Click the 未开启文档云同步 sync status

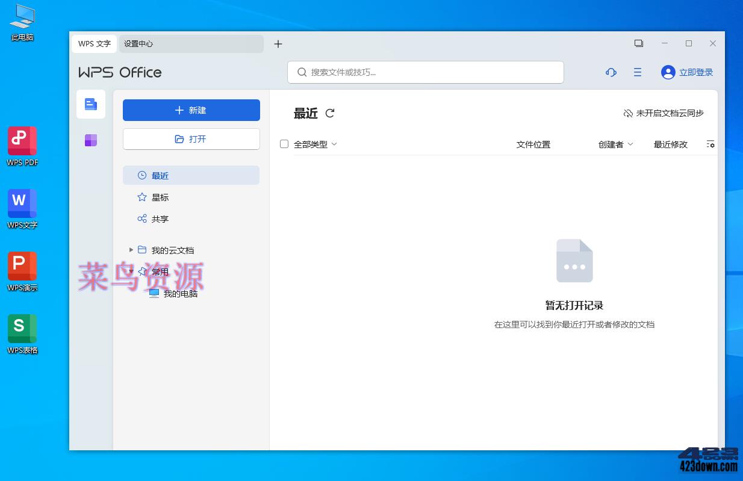coord(664,113)
